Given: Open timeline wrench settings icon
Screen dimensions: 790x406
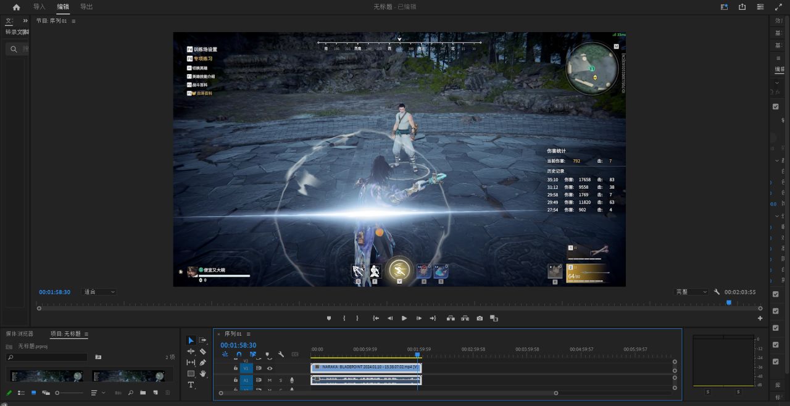Looking at the screenshot, I should pos(281,355).
